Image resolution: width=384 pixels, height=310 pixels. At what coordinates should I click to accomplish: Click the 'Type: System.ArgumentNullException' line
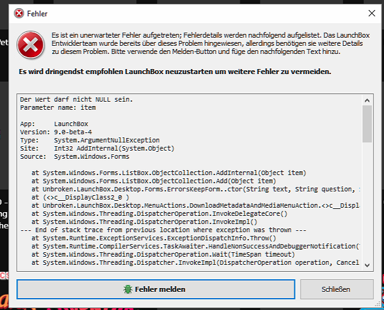tap(90, 141)
